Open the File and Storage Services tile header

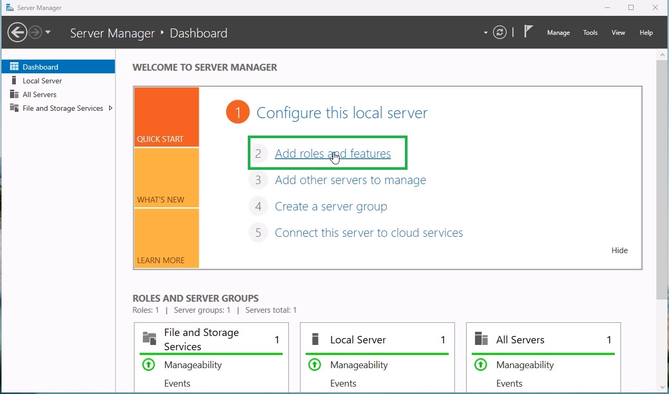[211, 339]
